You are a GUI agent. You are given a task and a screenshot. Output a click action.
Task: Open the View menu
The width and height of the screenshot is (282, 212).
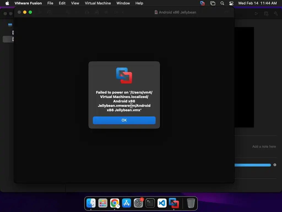pos(75,3)
